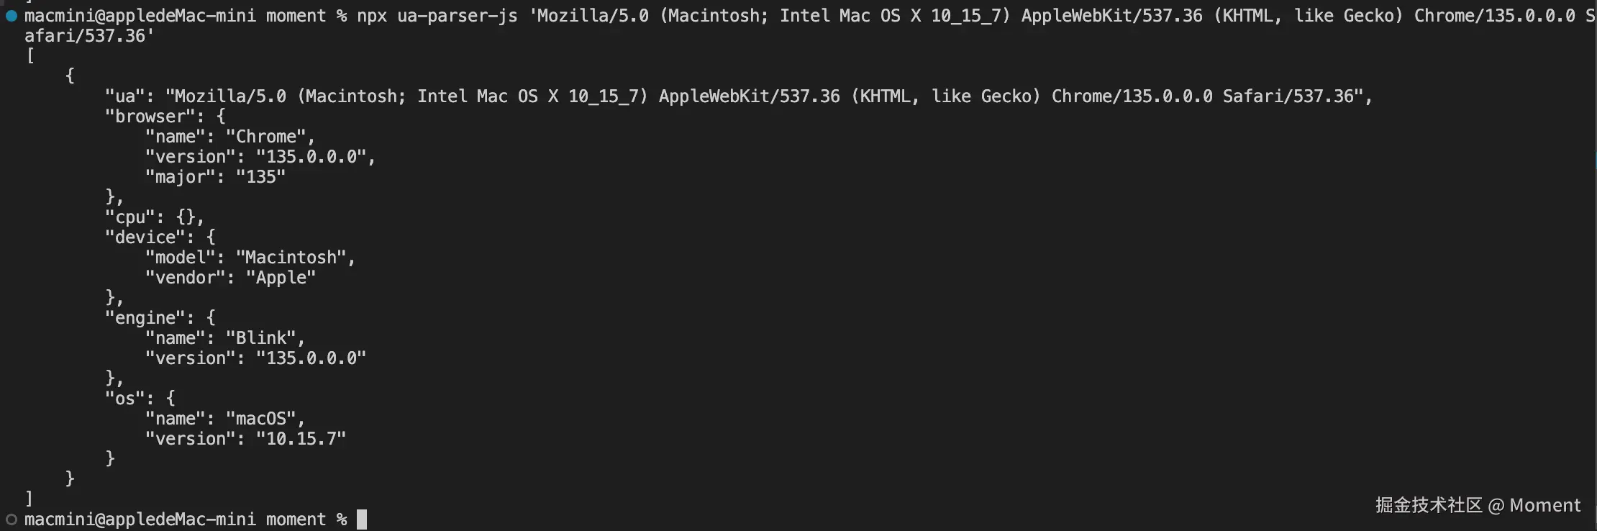Click the "cpu": {} line
Image resolution: width=1597 pixels, height=531 pixels.
pyautogui.click(x=155, y=217)
